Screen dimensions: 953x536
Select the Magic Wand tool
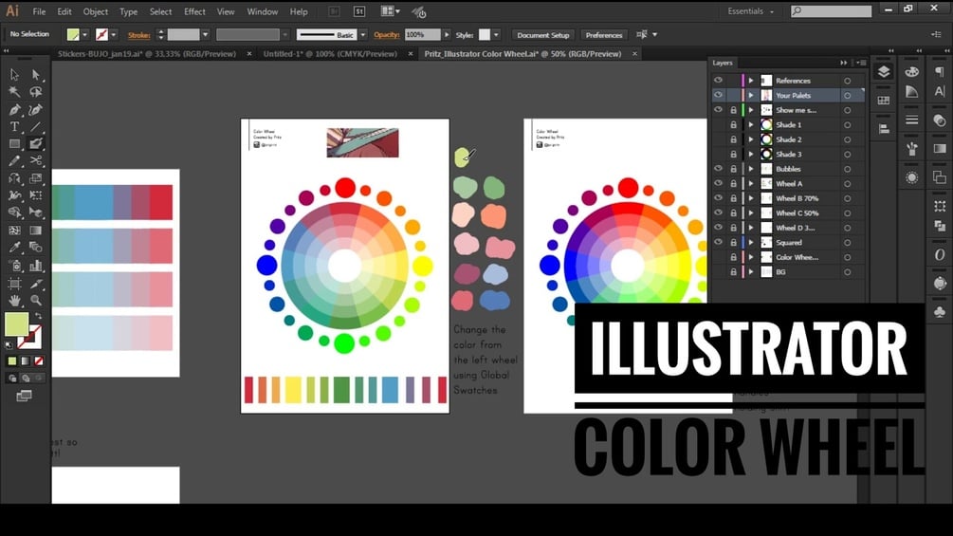pos(14,92)
